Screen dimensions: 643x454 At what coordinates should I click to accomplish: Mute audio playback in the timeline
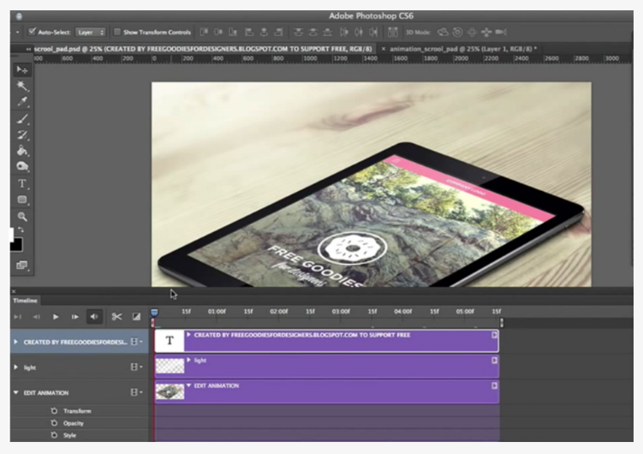[x=94, y=316]
